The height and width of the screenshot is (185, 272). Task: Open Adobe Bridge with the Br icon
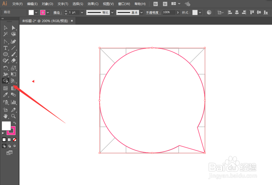click(x=155, y=4)
